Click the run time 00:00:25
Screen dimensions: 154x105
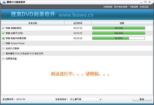pos(78,33)
